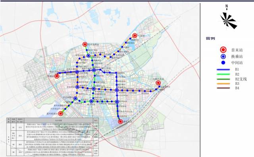Click the westernmost red terminal station marker

coord(57,76)
